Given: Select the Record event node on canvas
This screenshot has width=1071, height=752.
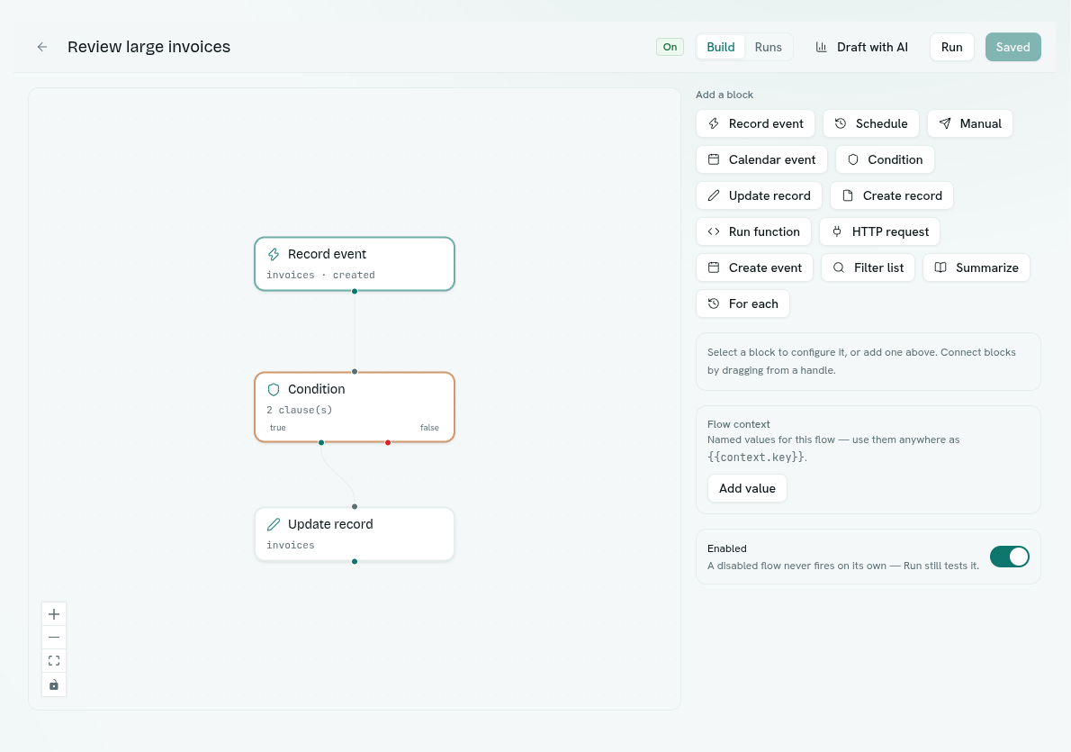Looking at the screenshot, I should click(x=355, y=264).
